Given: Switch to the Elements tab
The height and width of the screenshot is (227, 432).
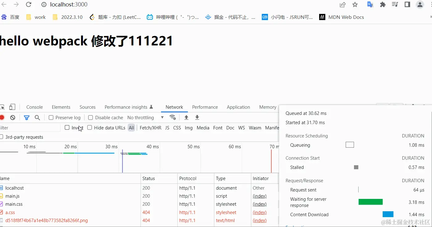Looking at the screenshot, I should (x=61, y=107).
